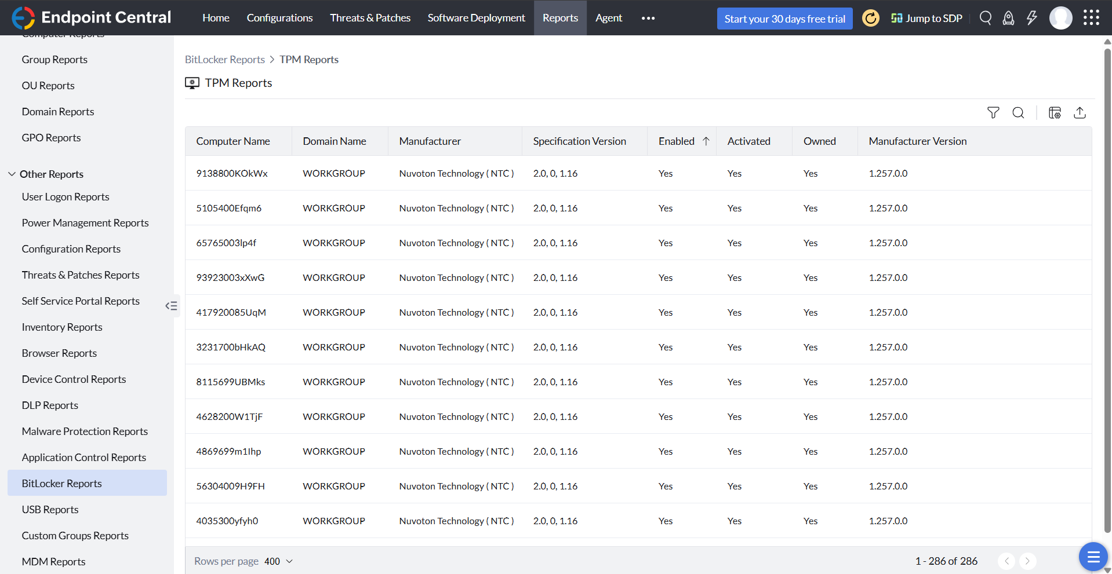The height and width of the screenshot is (574, 1112).
Task: Go to the previous page arrow
Action: 1006,561
